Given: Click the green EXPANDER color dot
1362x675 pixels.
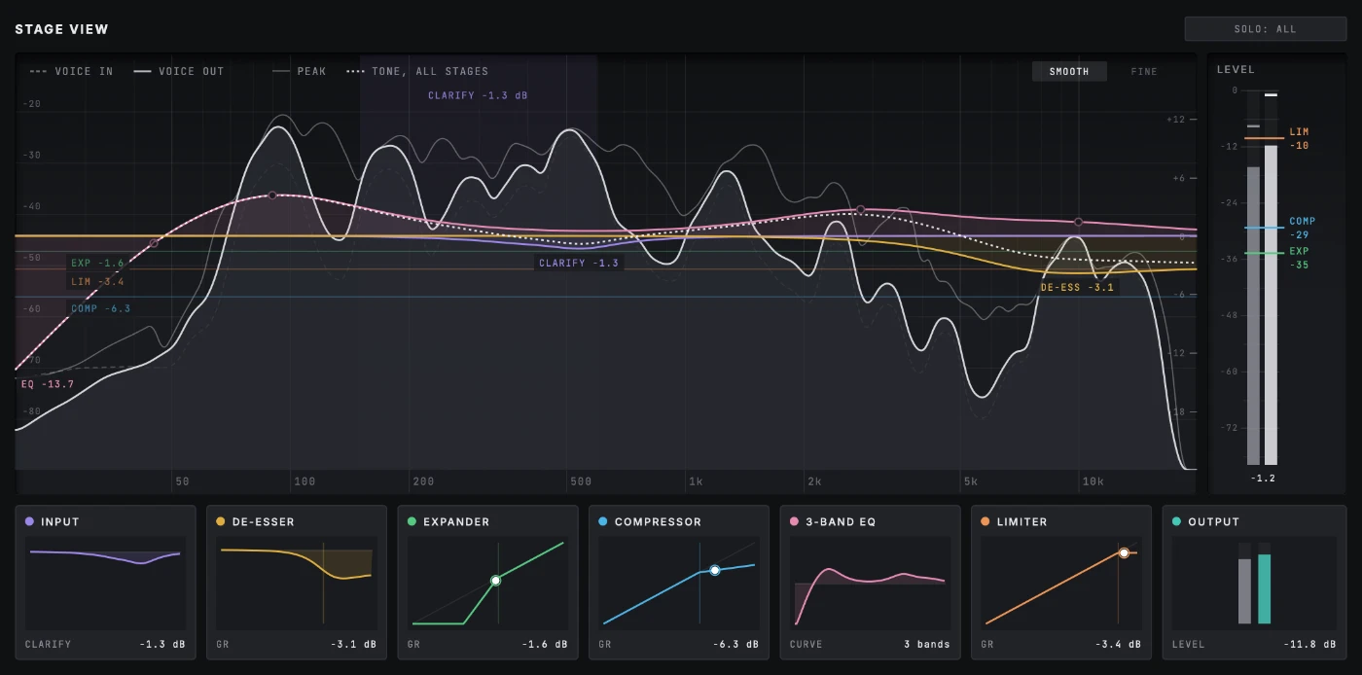Looking at the screenshot, I should click(x=412, y=521).
